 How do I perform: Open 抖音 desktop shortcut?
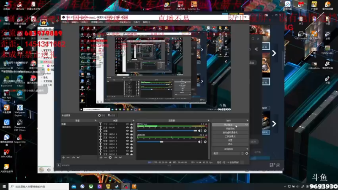[327, 80]
